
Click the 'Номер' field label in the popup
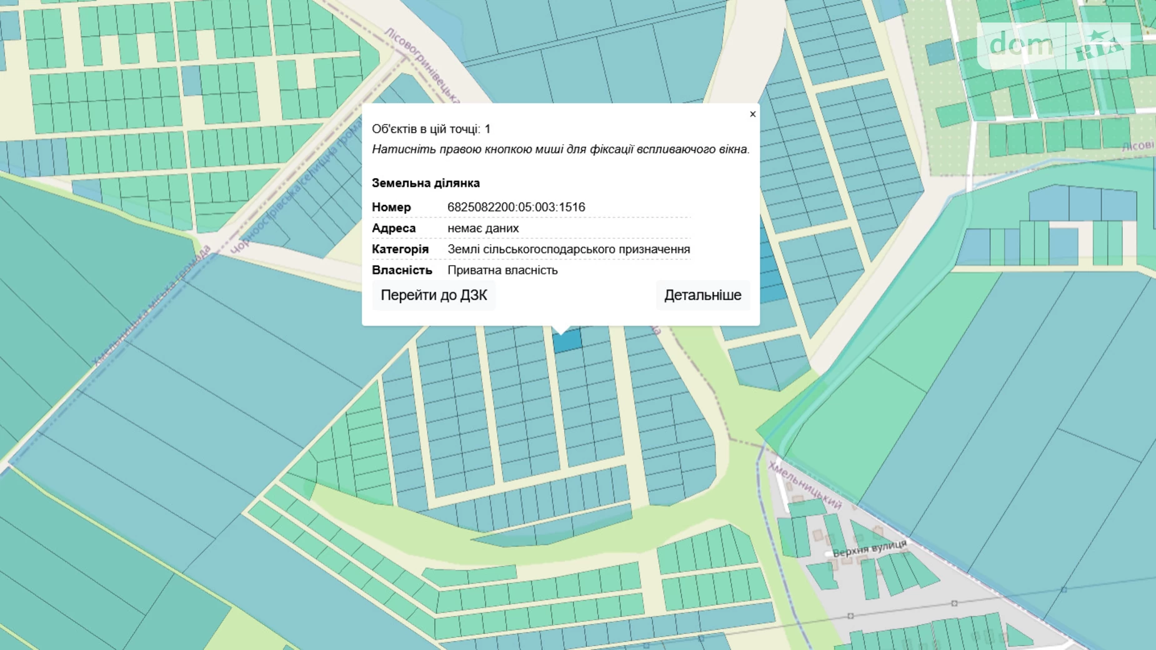pos(391,207)
